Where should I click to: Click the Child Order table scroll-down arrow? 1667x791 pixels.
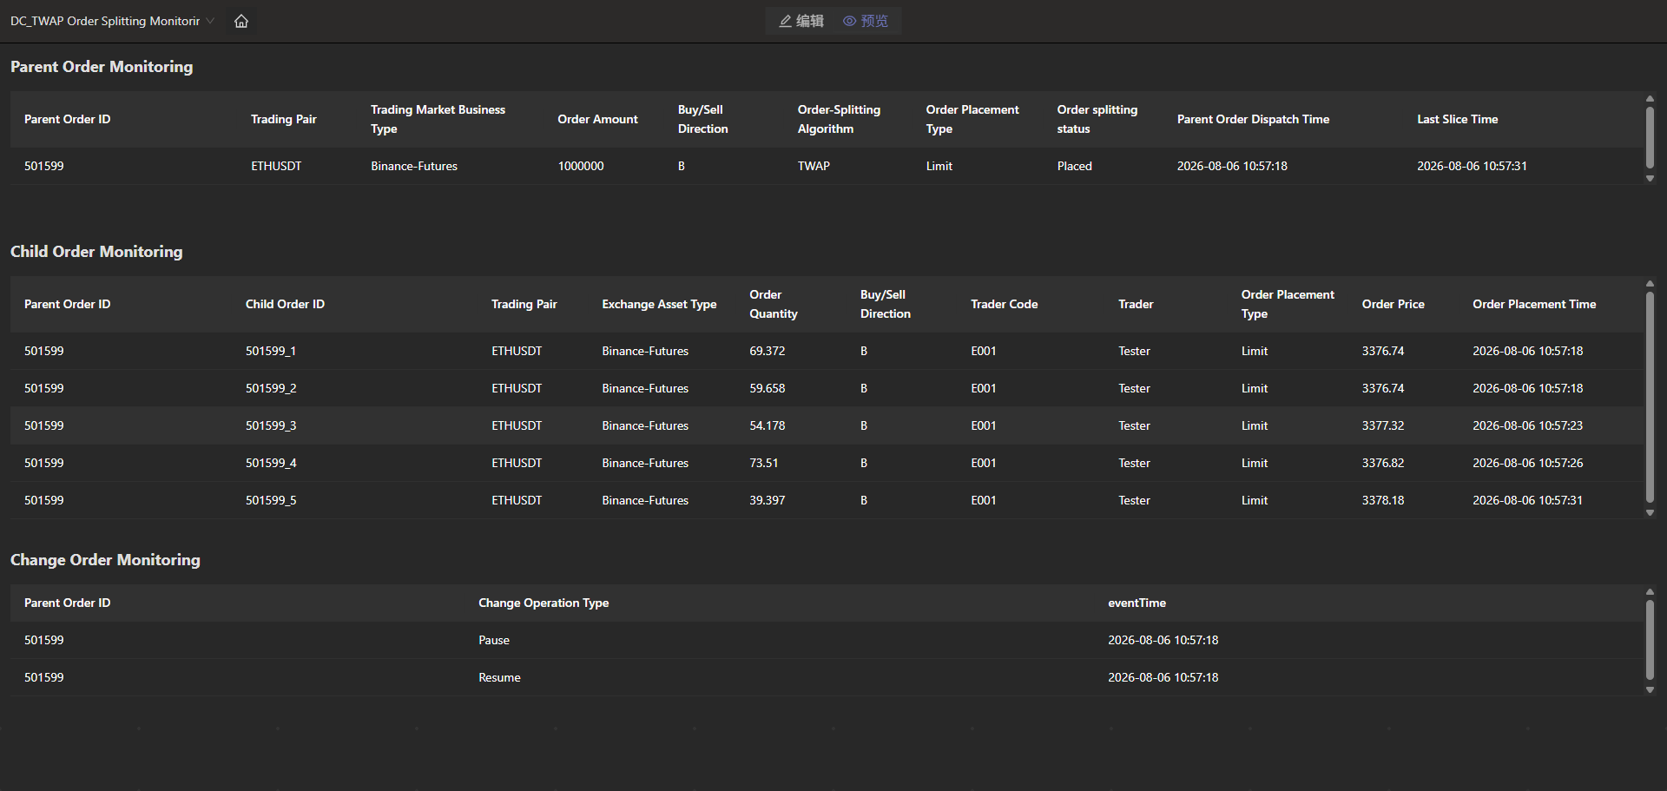tap(1650, 513)
